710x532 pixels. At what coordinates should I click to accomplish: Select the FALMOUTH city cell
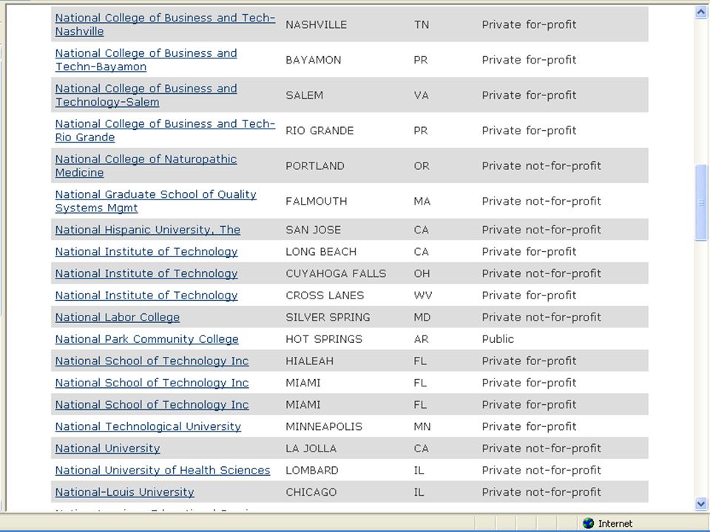316,201
